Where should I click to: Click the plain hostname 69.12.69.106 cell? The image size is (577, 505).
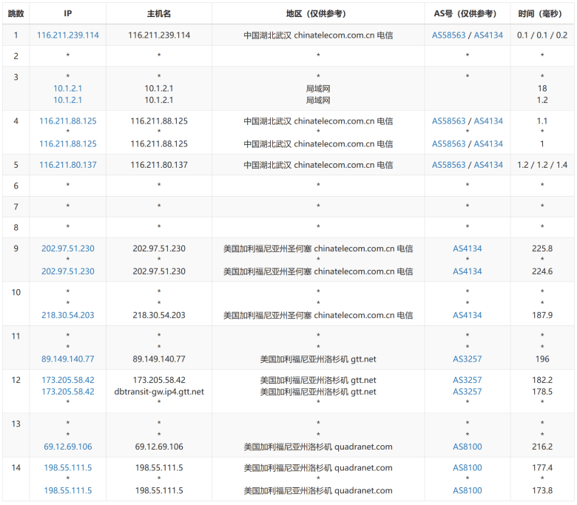tap(159, 447)
